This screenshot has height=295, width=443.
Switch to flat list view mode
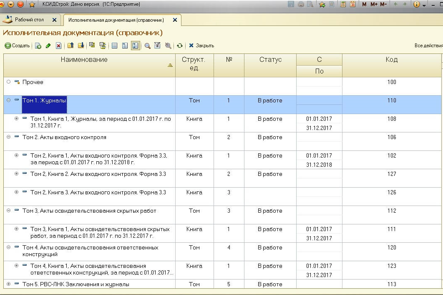(115, 46)
